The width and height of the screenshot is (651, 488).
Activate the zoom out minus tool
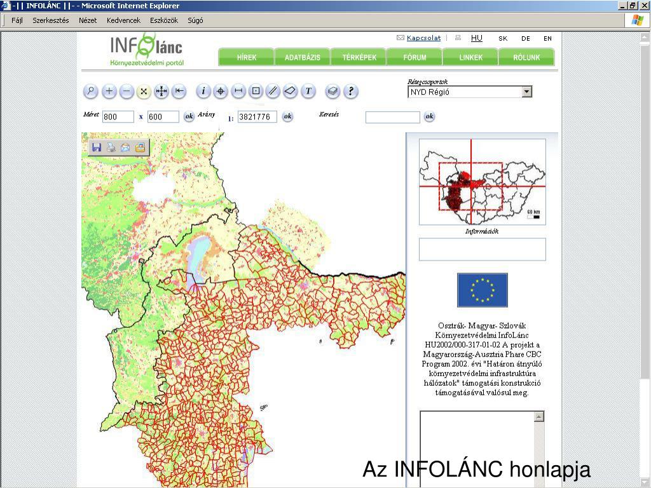pyautogui.click(x=127, y=91)
